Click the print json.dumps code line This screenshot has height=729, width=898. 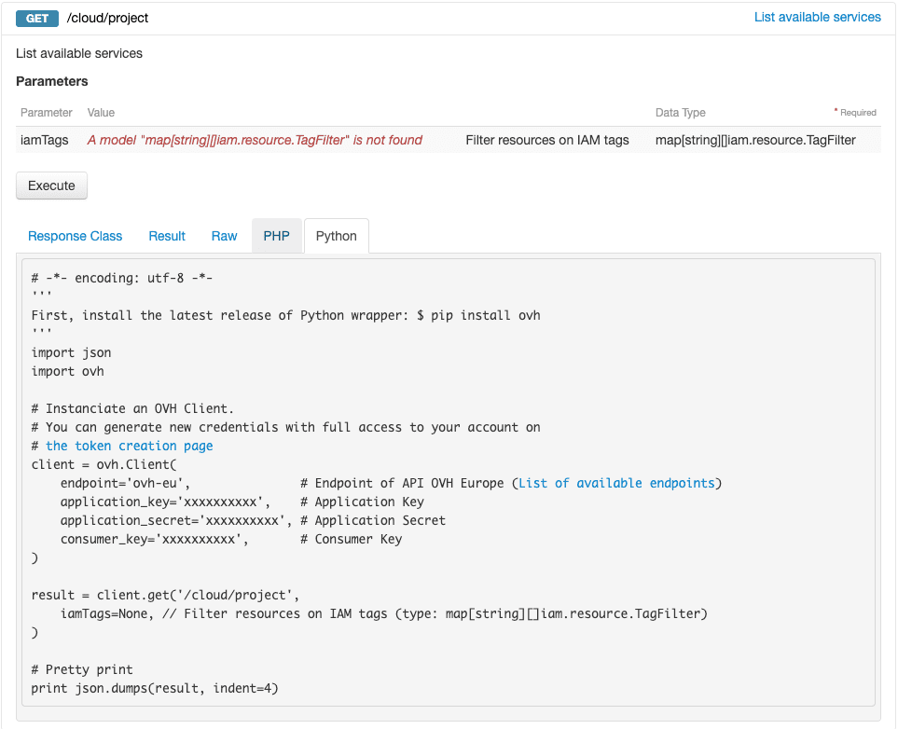coord(155,688)
